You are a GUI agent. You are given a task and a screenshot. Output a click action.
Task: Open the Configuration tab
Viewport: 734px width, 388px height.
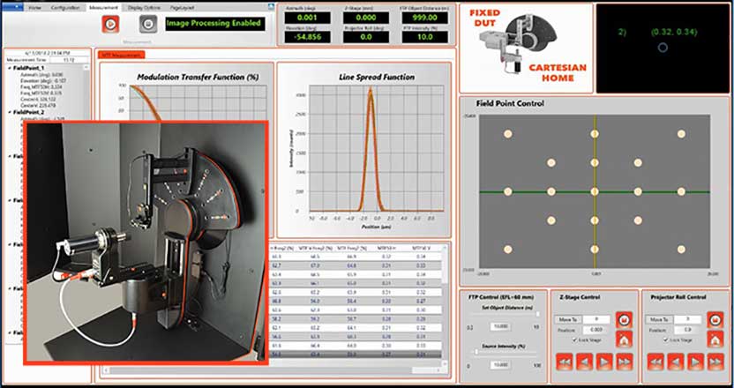(x=64, y=5)
